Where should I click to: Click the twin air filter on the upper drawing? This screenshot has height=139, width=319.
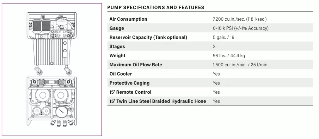coord(42,26)
